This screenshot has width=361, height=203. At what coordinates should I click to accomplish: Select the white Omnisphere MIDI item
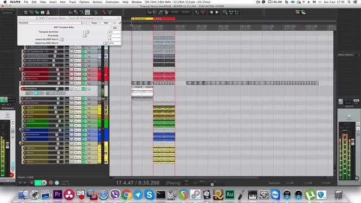pyautogui.click(x=142, y=91)
